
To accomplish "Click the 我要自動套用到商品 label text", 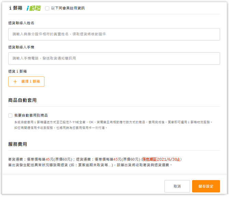I will tap(31, 115).
